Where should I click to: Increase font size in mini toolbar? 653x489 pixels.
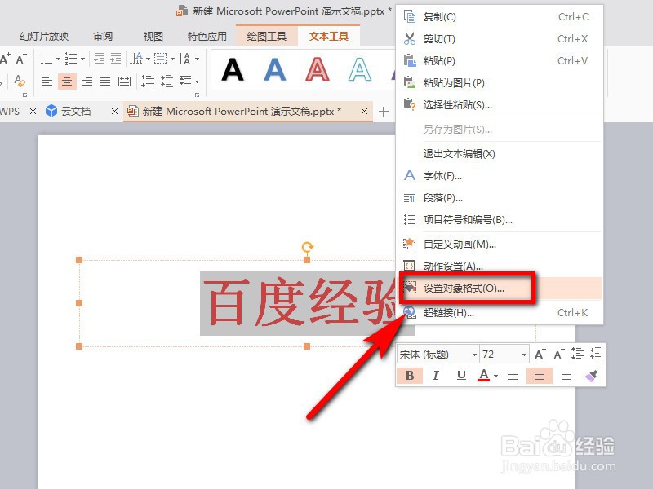(540, 355)
